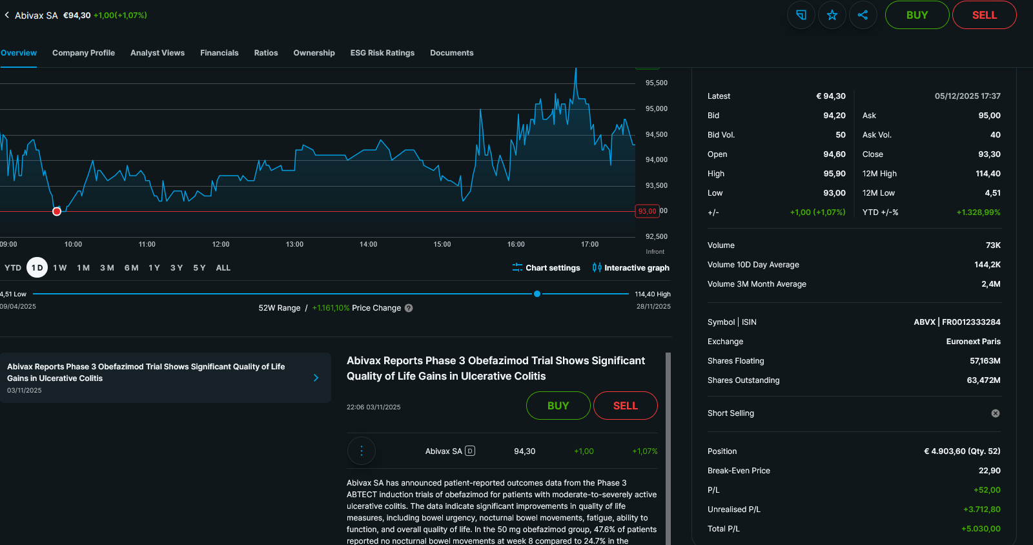Click the Shares Outstanding value 63,472M

984,380
